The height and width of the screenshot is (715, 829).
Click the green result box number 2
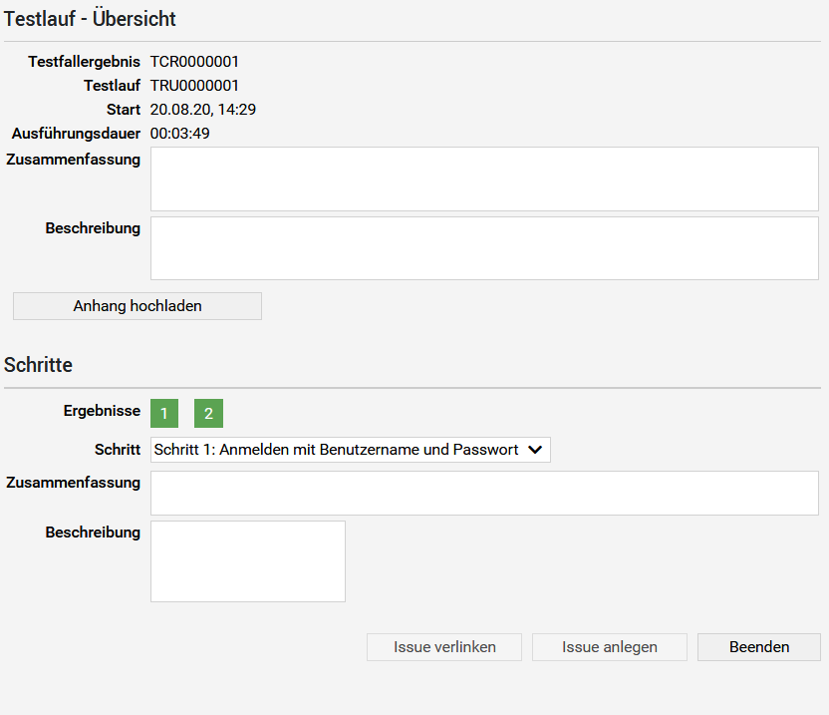coord(208,413)
